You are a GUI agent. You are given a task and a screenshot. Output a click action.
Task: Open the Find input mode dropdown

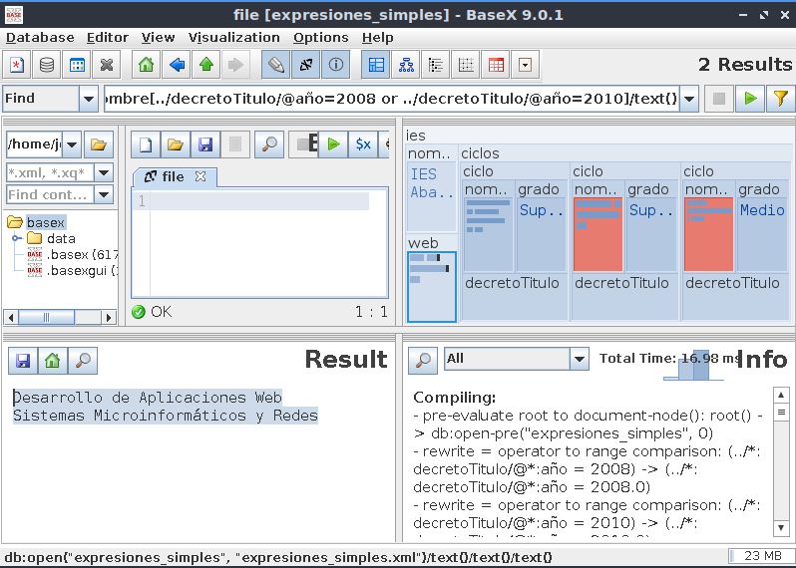89,99
